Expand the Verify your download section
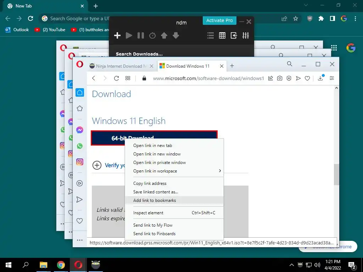 [97, 165]
